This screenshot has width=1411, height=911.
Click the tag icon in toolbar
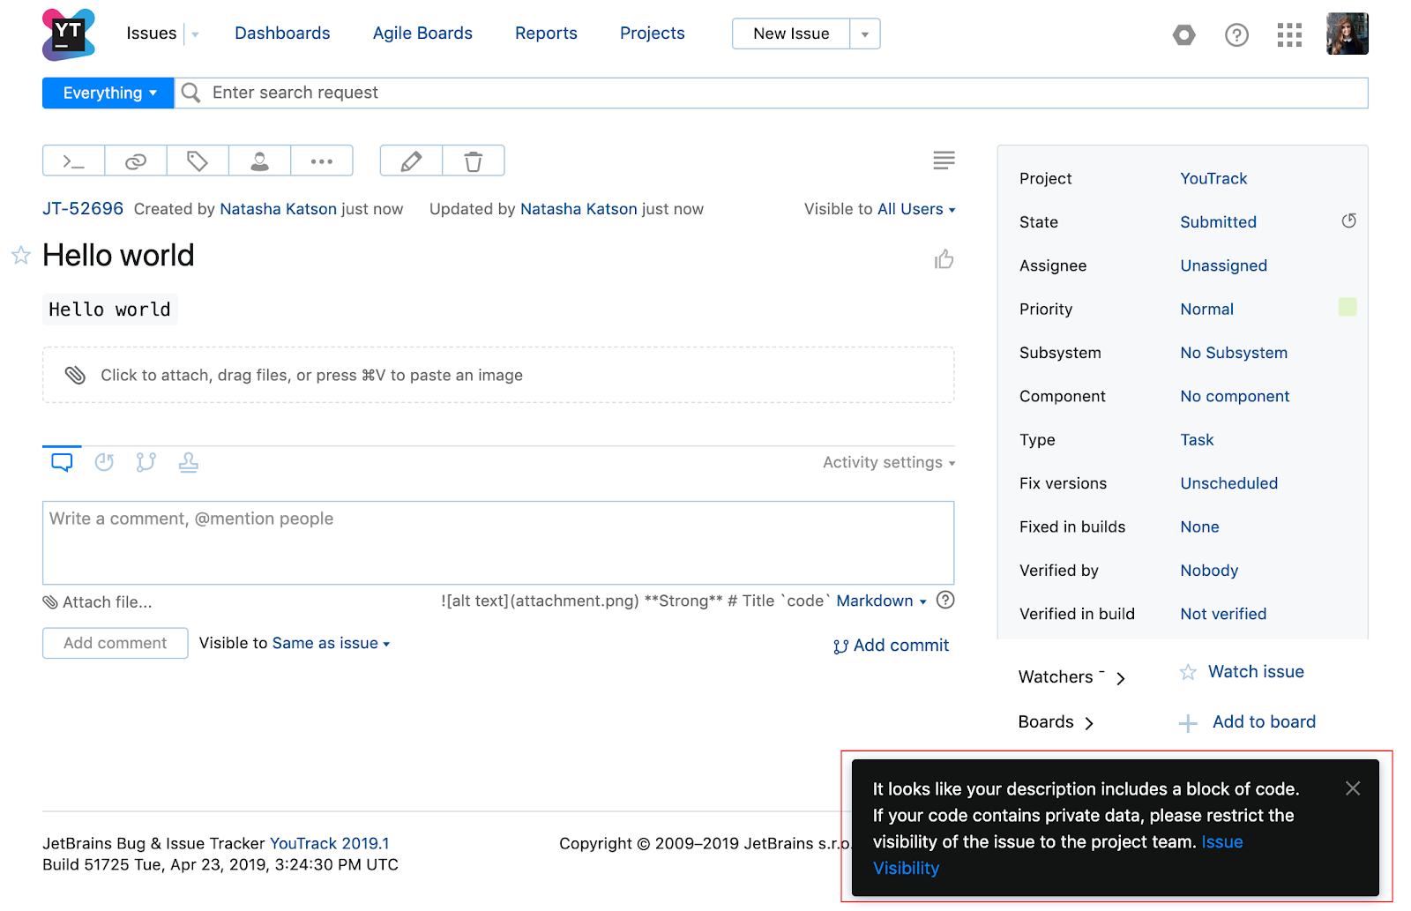click(x=198, y=161)
